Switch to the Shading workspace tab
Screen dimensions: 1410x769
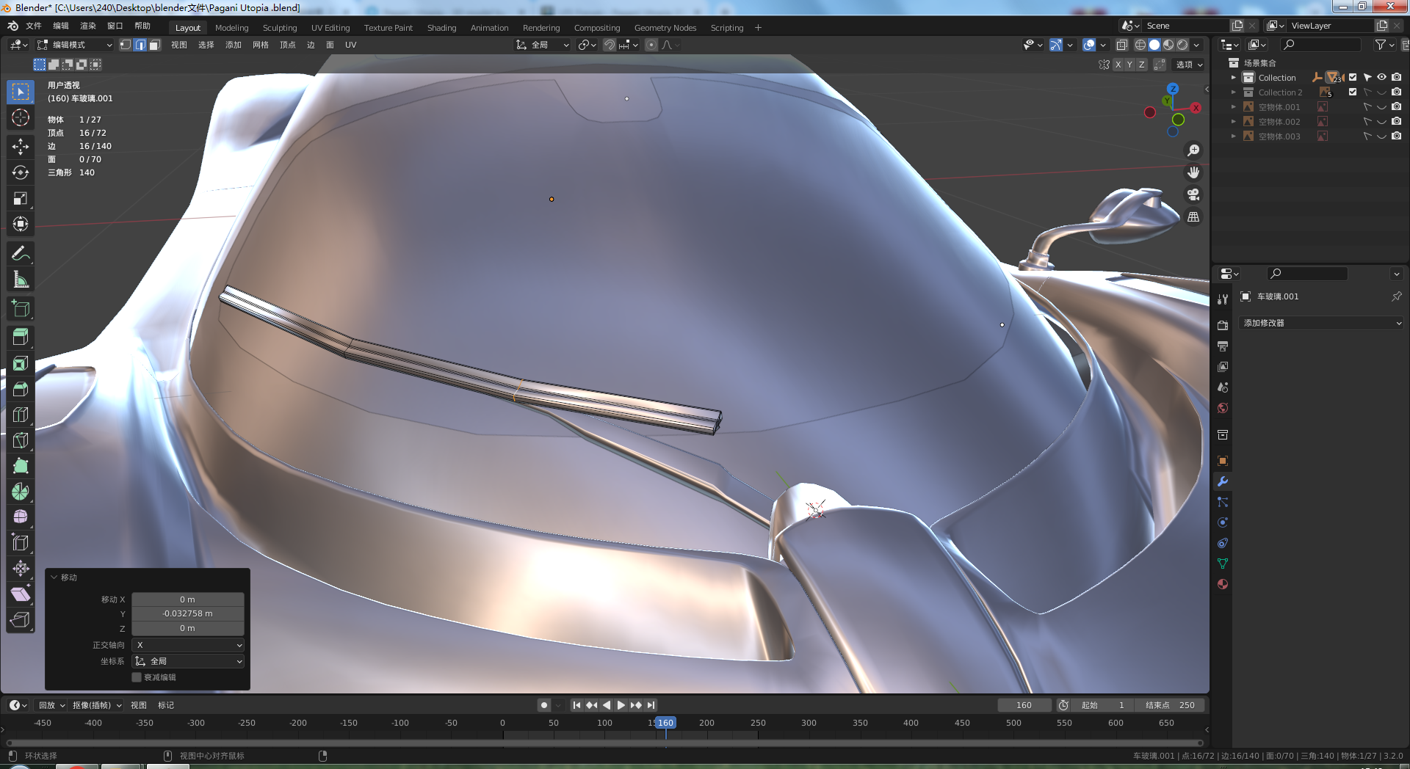point(442,28)
